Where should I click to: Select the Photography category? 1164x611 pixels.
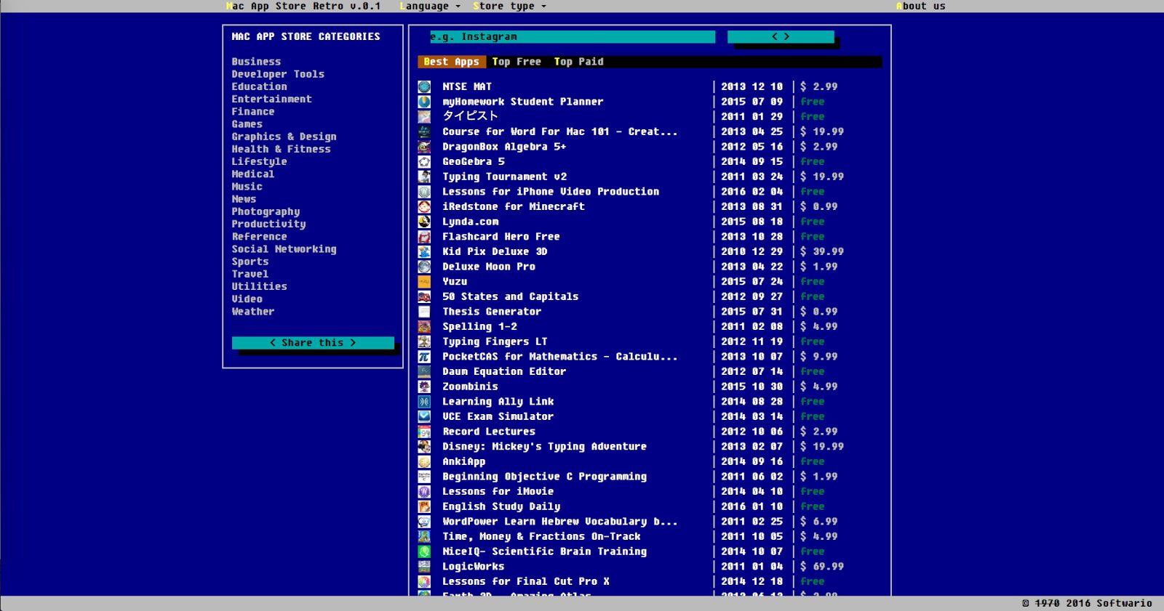point(266,211)
